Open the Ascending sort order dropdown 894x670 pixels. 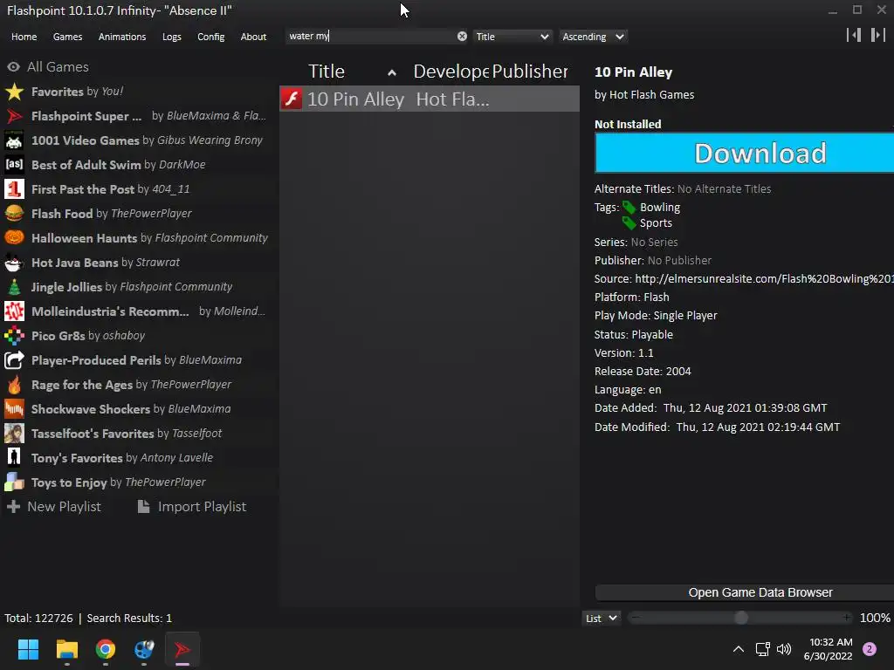pyautogui.click(x=593, y=37)
